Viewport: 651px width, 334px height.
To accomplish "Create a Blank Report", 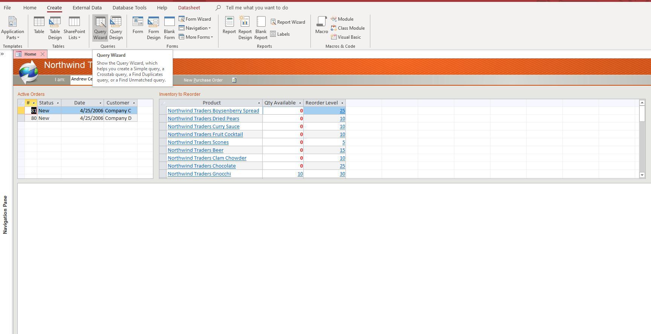I will coord(261,28).
